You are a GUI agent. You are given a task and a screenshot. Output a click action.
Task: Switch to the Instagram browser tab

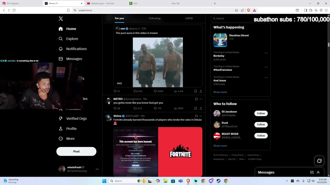(x=21, y=3)
